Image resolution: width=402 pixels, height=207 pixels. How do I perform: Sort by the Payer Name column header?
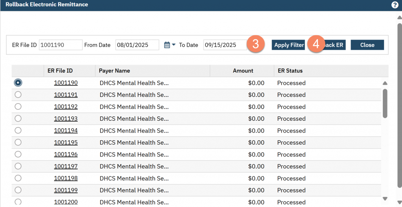tap(114, 71)
